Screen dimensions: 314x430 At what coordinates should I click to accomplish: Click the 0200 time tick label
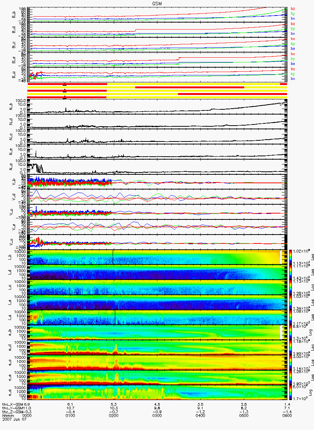pyautogui.click(x=113, y=416)
